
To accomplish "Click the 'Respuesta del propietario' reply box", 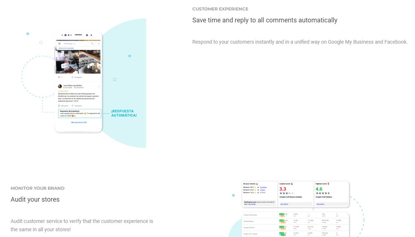I will 80,114.
